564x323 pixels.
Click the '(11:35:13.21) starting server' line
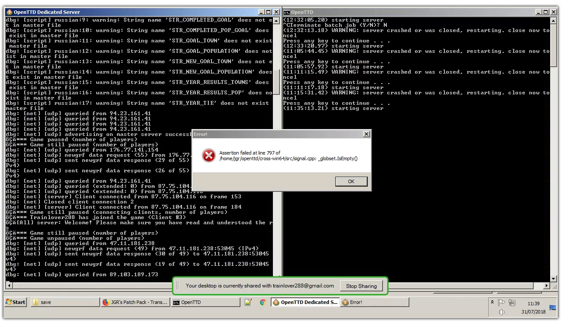pyautogui.click(x=333, y=108)
